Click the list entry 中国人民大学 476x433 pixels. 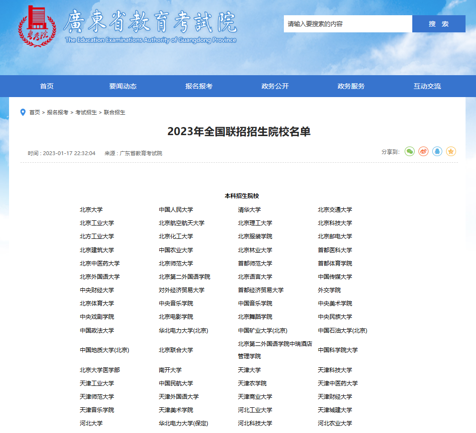(176, 210)
